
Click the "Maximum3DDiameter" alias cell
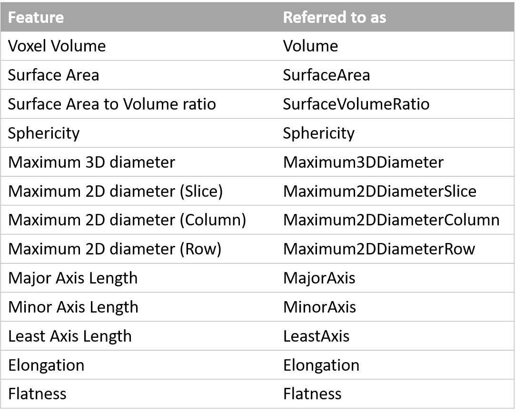[x=363, y=162]
